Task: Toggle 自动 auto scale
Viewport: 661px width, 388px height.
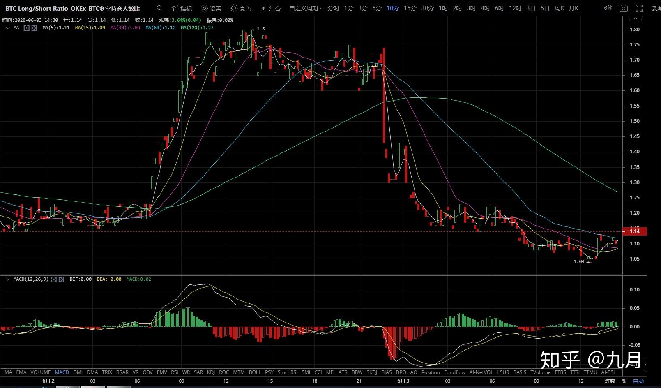Action: click(638, 381)
